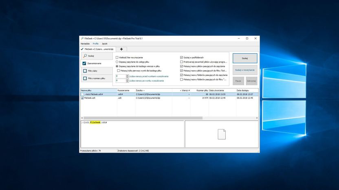Click the magnifier icon in the Szukaj panel tab
This screenshot has width=339, height=190.
pyautogui.click(x=85, y=56)
